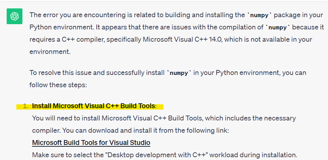This screenshot has height=160, width=328.
Task: Click the text 'Microsoft Visual C++ 14.0'
Action: coord(182,40)
